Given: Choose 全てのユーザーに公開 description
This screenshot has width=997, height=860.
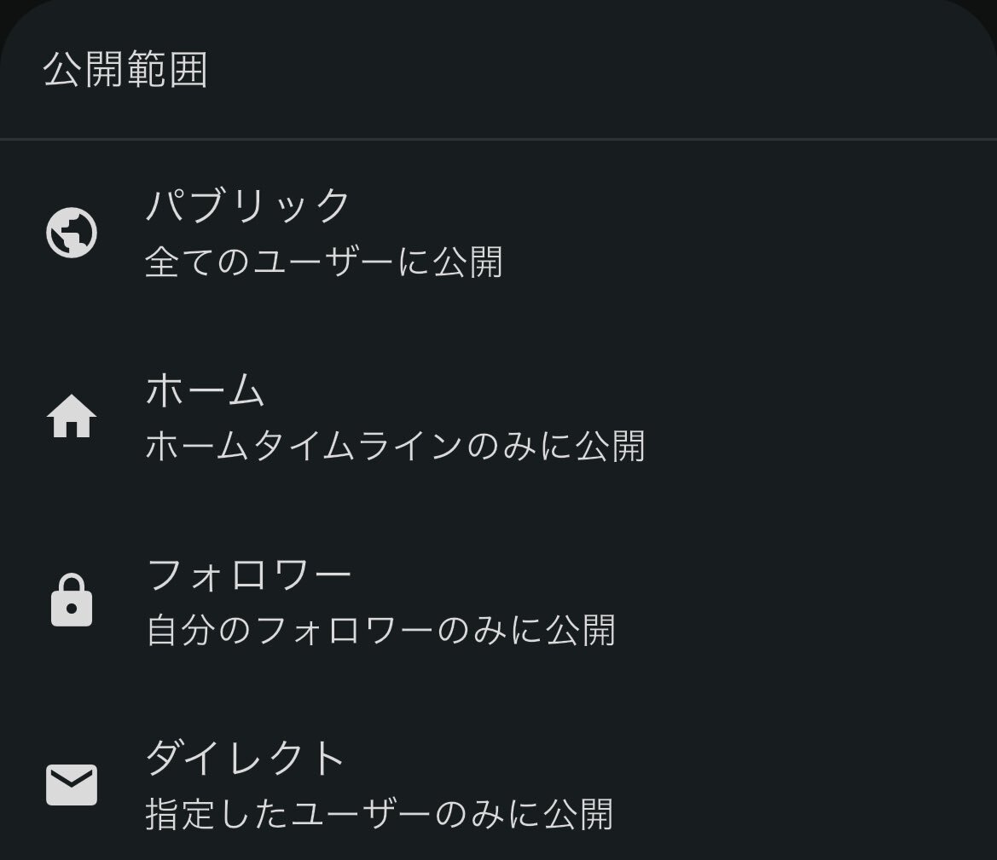Looking at the screenshot, I should 324,262.
